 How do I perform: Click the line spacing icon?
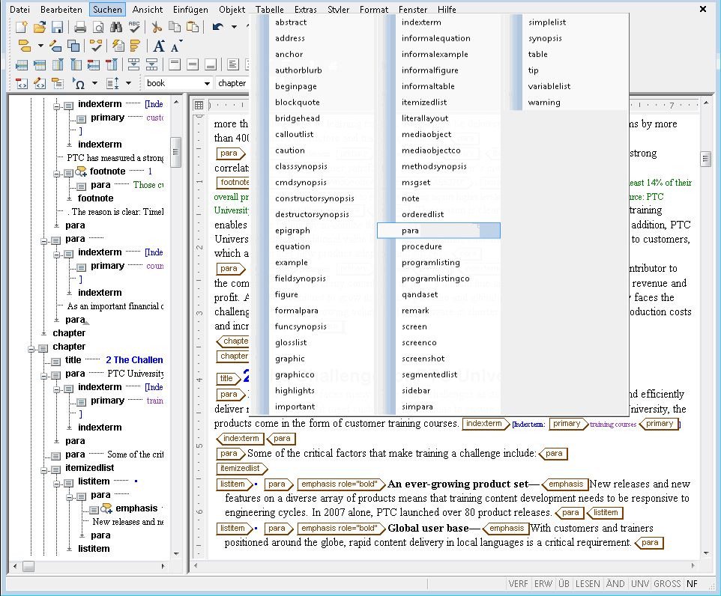(112, 83)
